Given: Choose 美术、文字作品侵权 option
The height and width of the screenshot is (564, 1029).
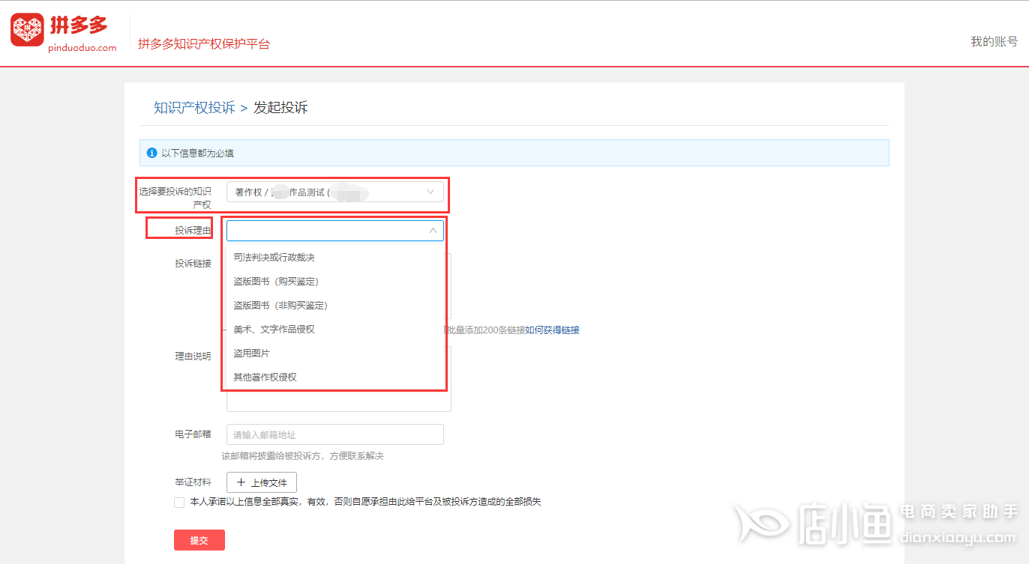Looking at the screenshot, I should tap(334, 330).
